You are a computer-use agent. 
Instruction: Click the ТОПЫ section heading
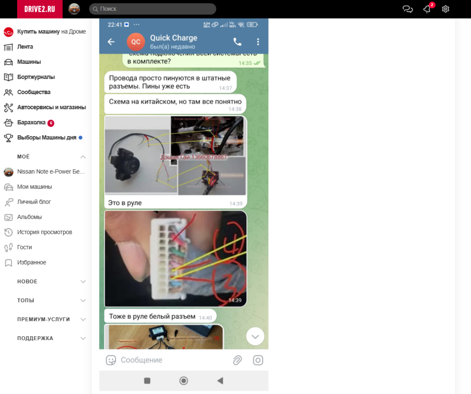click(26, 300)
